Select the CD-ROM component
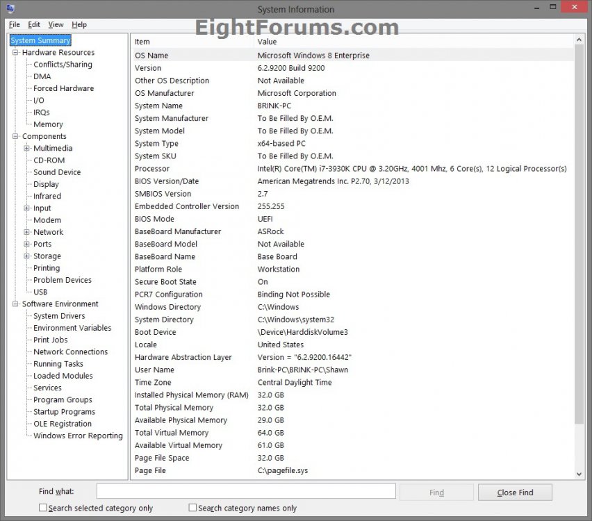 pos(49,160)
